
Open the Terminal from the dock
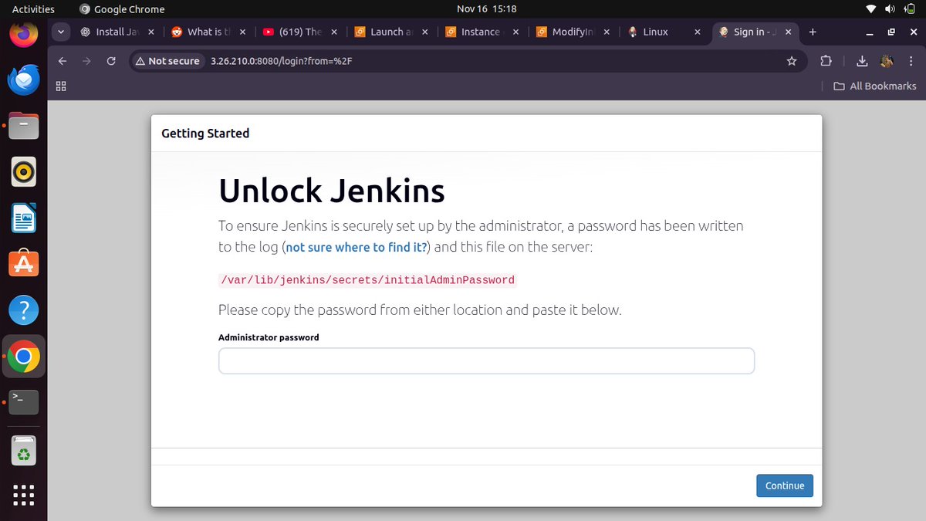[24, 402]
